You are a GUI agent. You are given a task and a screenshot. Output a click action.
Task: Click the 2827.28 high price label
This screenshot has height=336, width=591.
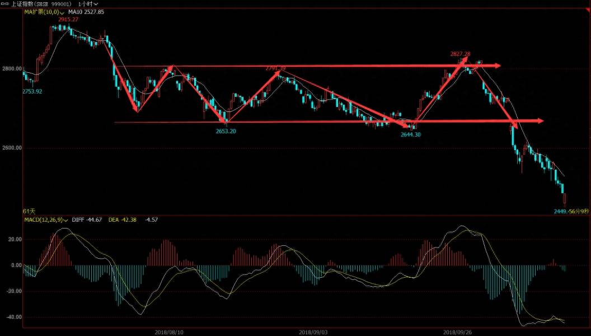click(x=460, y=54)
